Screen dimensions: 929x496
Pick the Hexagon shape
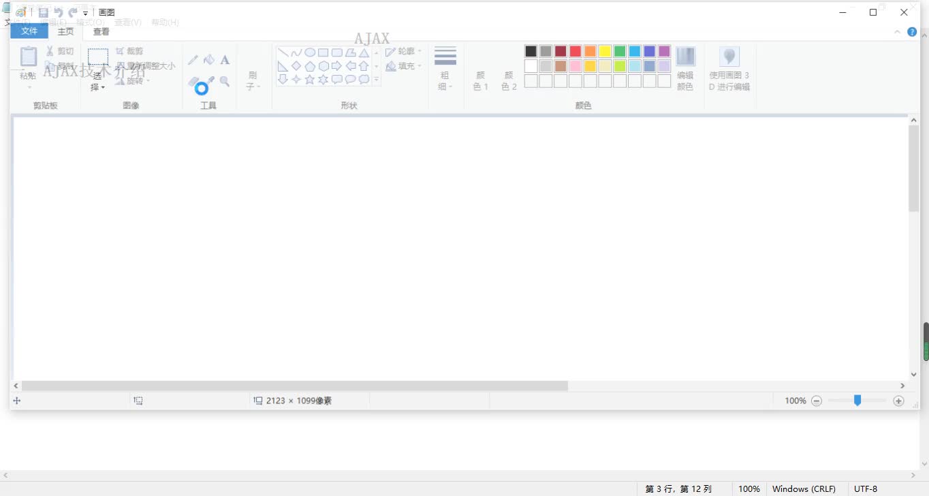324,66
